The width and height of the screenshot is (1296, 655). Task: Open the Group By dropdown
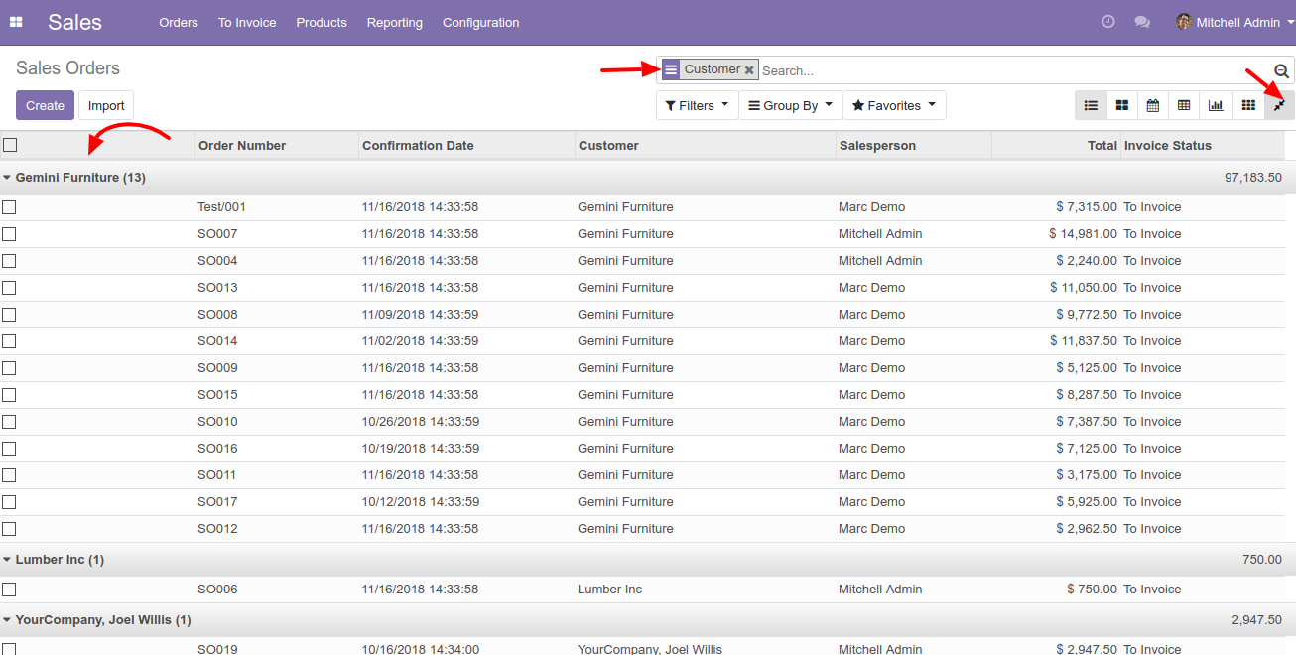pyautogui.click(x=791, y=105)
